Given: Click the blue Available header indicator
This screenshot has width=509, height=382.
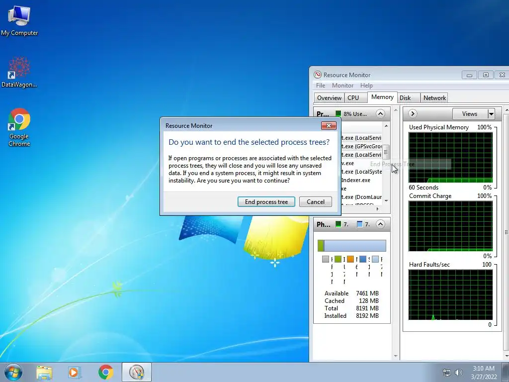Looking at the screenshot, I should click(359, 224).
